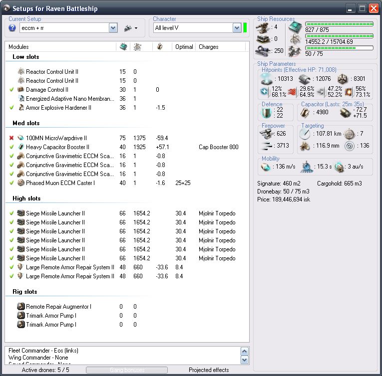The height and width of the screenshot is (376, 382).
Task: Open the Character dropdown arrow
Action: [237, 28]
